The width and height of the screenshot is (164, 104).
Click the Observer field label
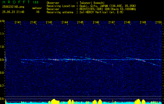click(53, 3)
